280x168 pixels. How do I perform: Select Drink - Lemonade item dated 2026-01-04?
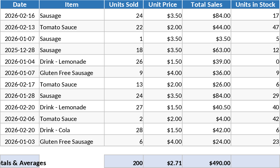(72, 62)
